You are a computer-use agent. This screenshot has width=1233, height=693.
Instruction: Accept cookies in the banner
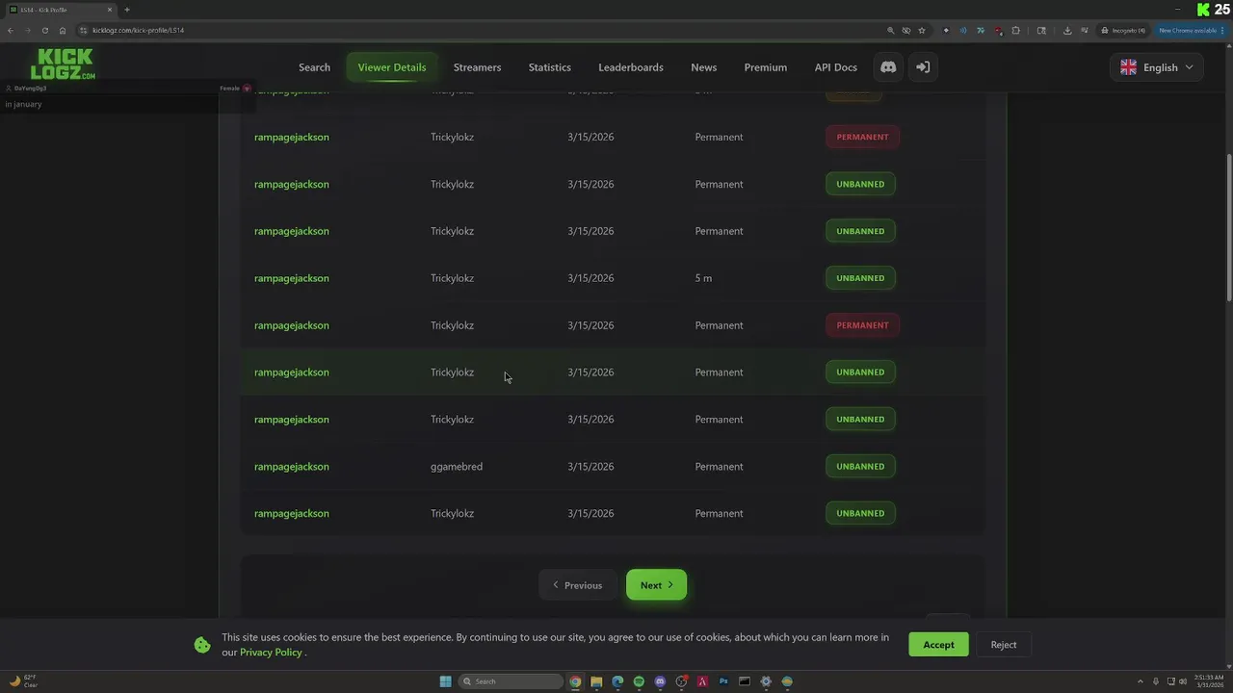point(938,645)
